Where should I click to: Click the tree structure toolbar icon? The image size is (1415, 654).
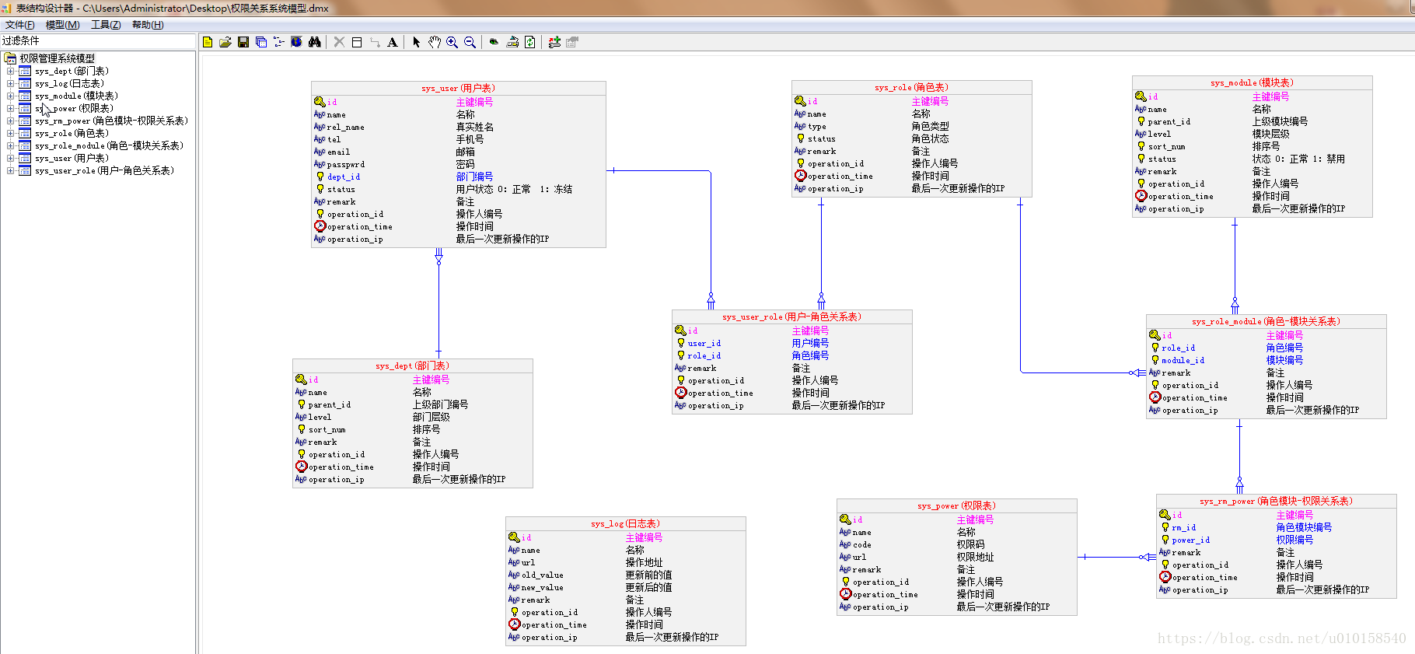coord(279,42)
